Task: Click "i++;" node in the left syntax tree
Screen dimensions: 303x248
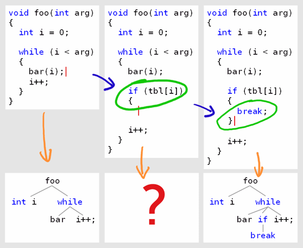Action: click(86, 220)
